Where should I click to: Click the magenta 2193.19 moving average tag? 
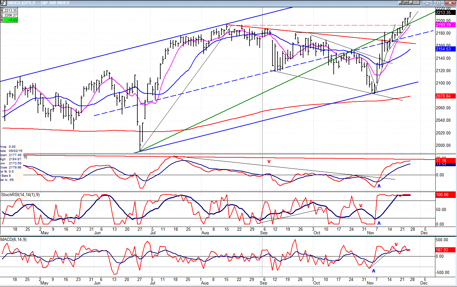click(x=445, y=25)
